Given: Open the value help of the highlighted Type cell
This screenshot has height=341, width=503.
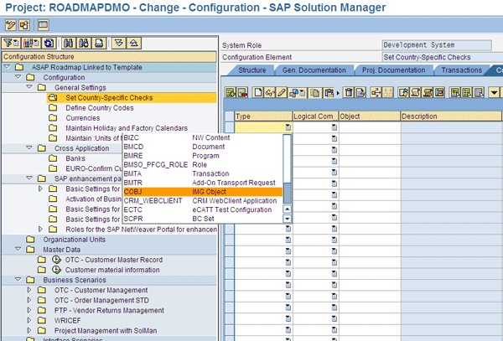Looking at the screenshot, I should point(288,127).
